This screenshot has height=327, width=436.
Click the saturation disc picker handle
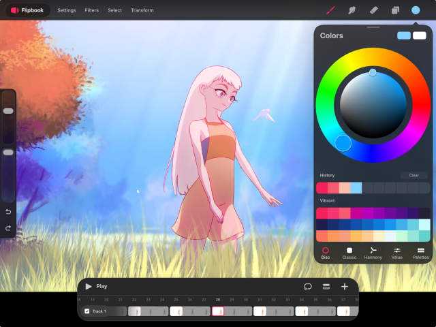pos(373,73)
